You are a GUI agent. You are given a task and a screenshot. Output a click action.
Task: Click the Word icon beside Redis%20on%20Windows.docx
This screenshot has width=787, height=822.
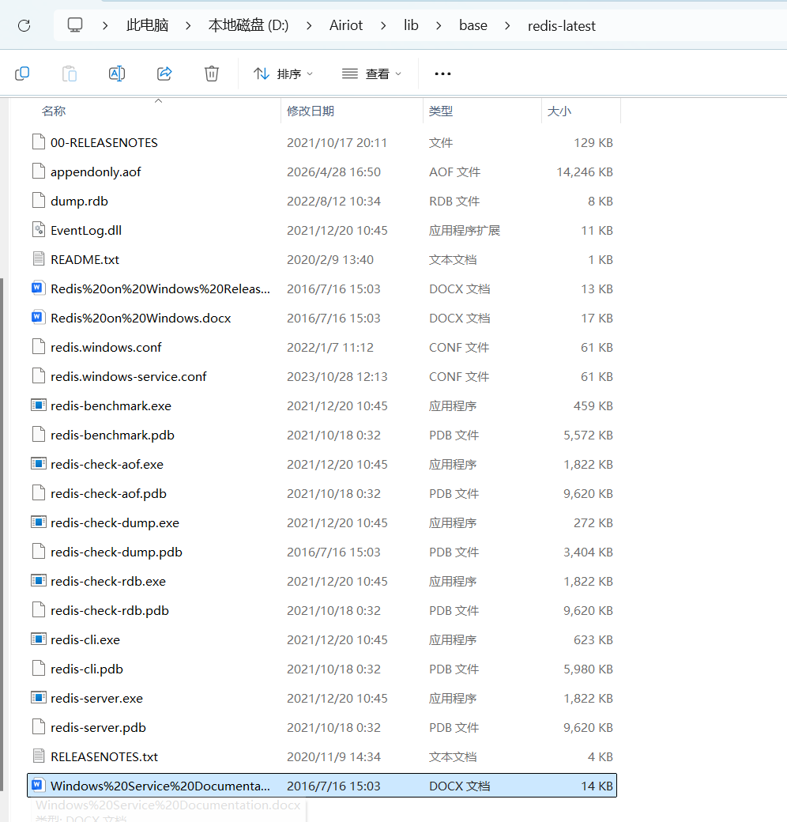(x=37, y=318)
